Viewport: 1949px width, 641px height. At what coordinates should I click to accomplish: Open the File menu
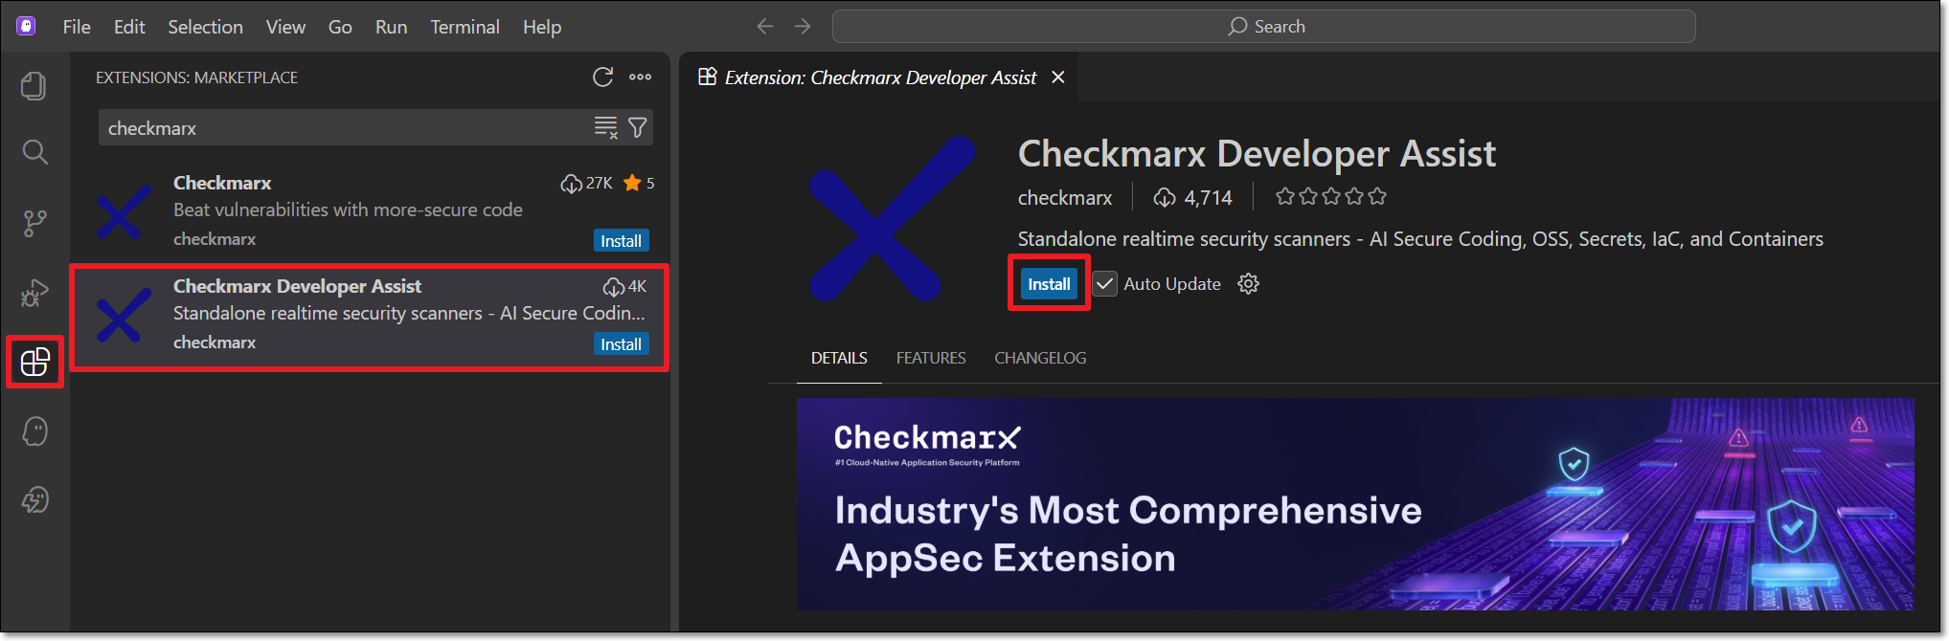coord(77,27)
